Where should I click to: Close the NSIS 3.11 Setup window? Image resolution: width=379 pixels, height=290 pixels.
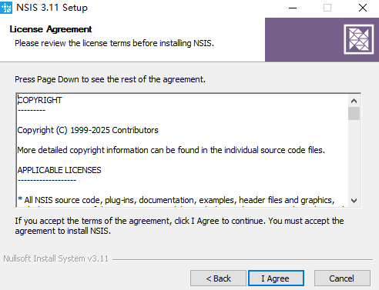(x=363, y=8)
